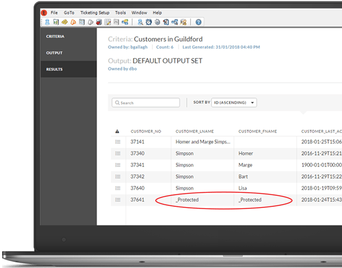Click the 'DEFAULT OUTPUT SET' output title
342x268 pixels.
tap(167, 61)
